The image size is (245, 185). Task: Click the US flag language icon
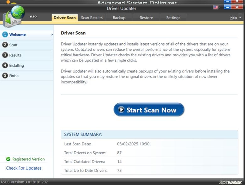point(216,7)
